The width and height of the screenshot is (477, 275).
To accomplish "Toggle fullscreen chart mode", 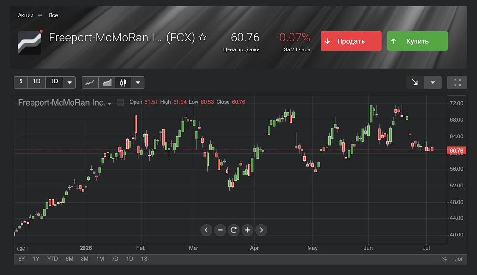I will [457, 83].
